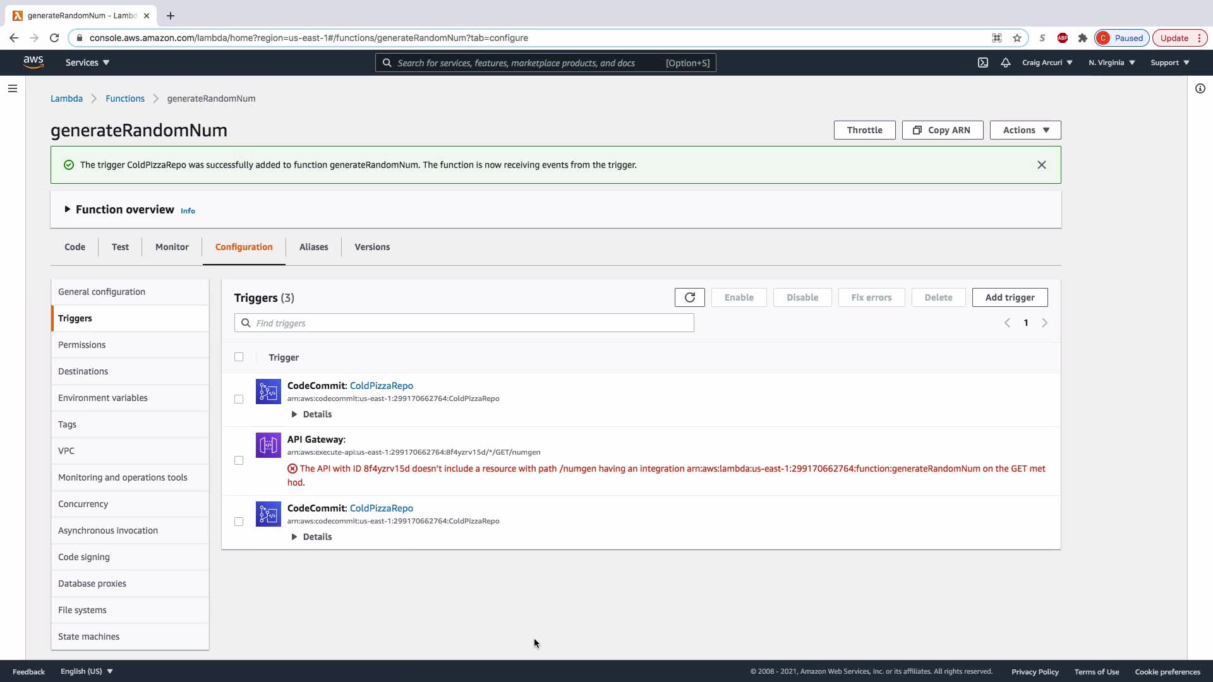Switch to the Monitor tab

pos(172,247)
